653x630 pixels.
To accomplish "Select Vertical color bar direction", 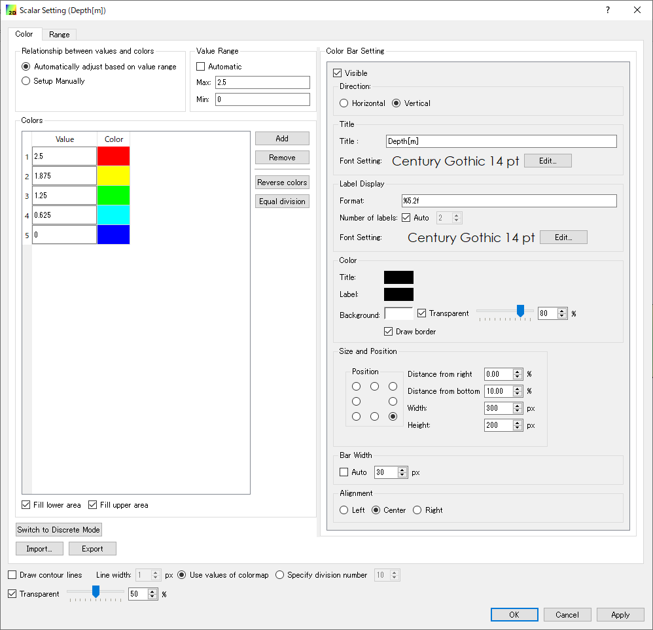I will click(397, 103).
